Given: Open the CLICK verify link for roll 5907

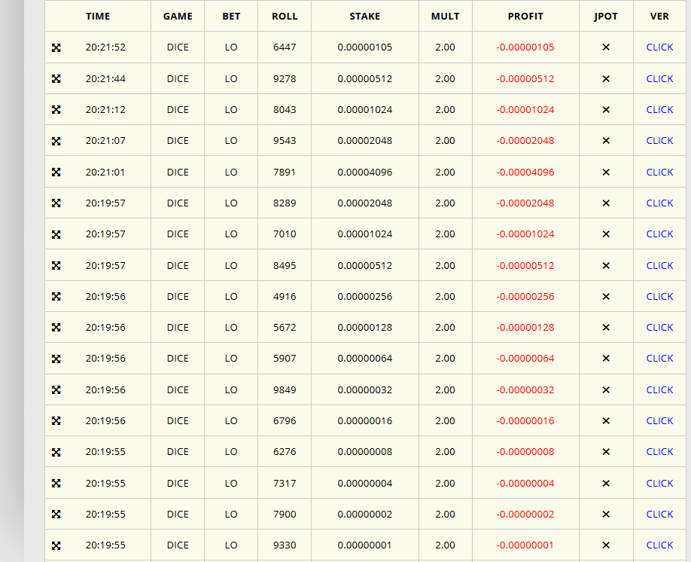Looking at the screenshot, I should (659, 359).
